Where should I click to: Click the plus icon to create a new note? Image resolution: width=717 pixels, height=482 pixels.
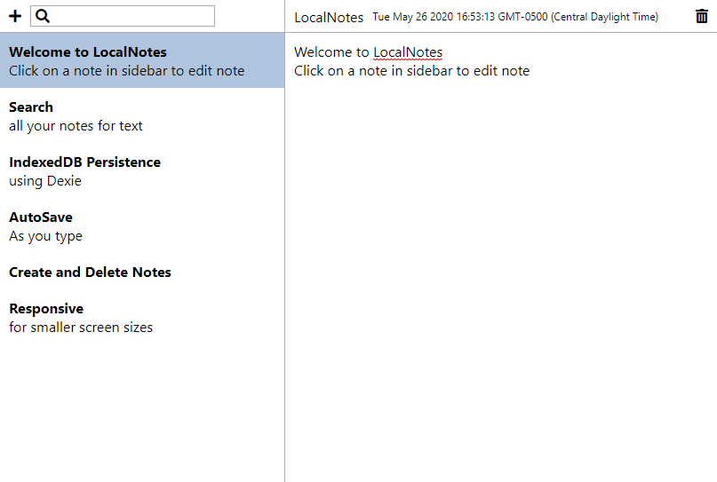(x=15, y=17)
